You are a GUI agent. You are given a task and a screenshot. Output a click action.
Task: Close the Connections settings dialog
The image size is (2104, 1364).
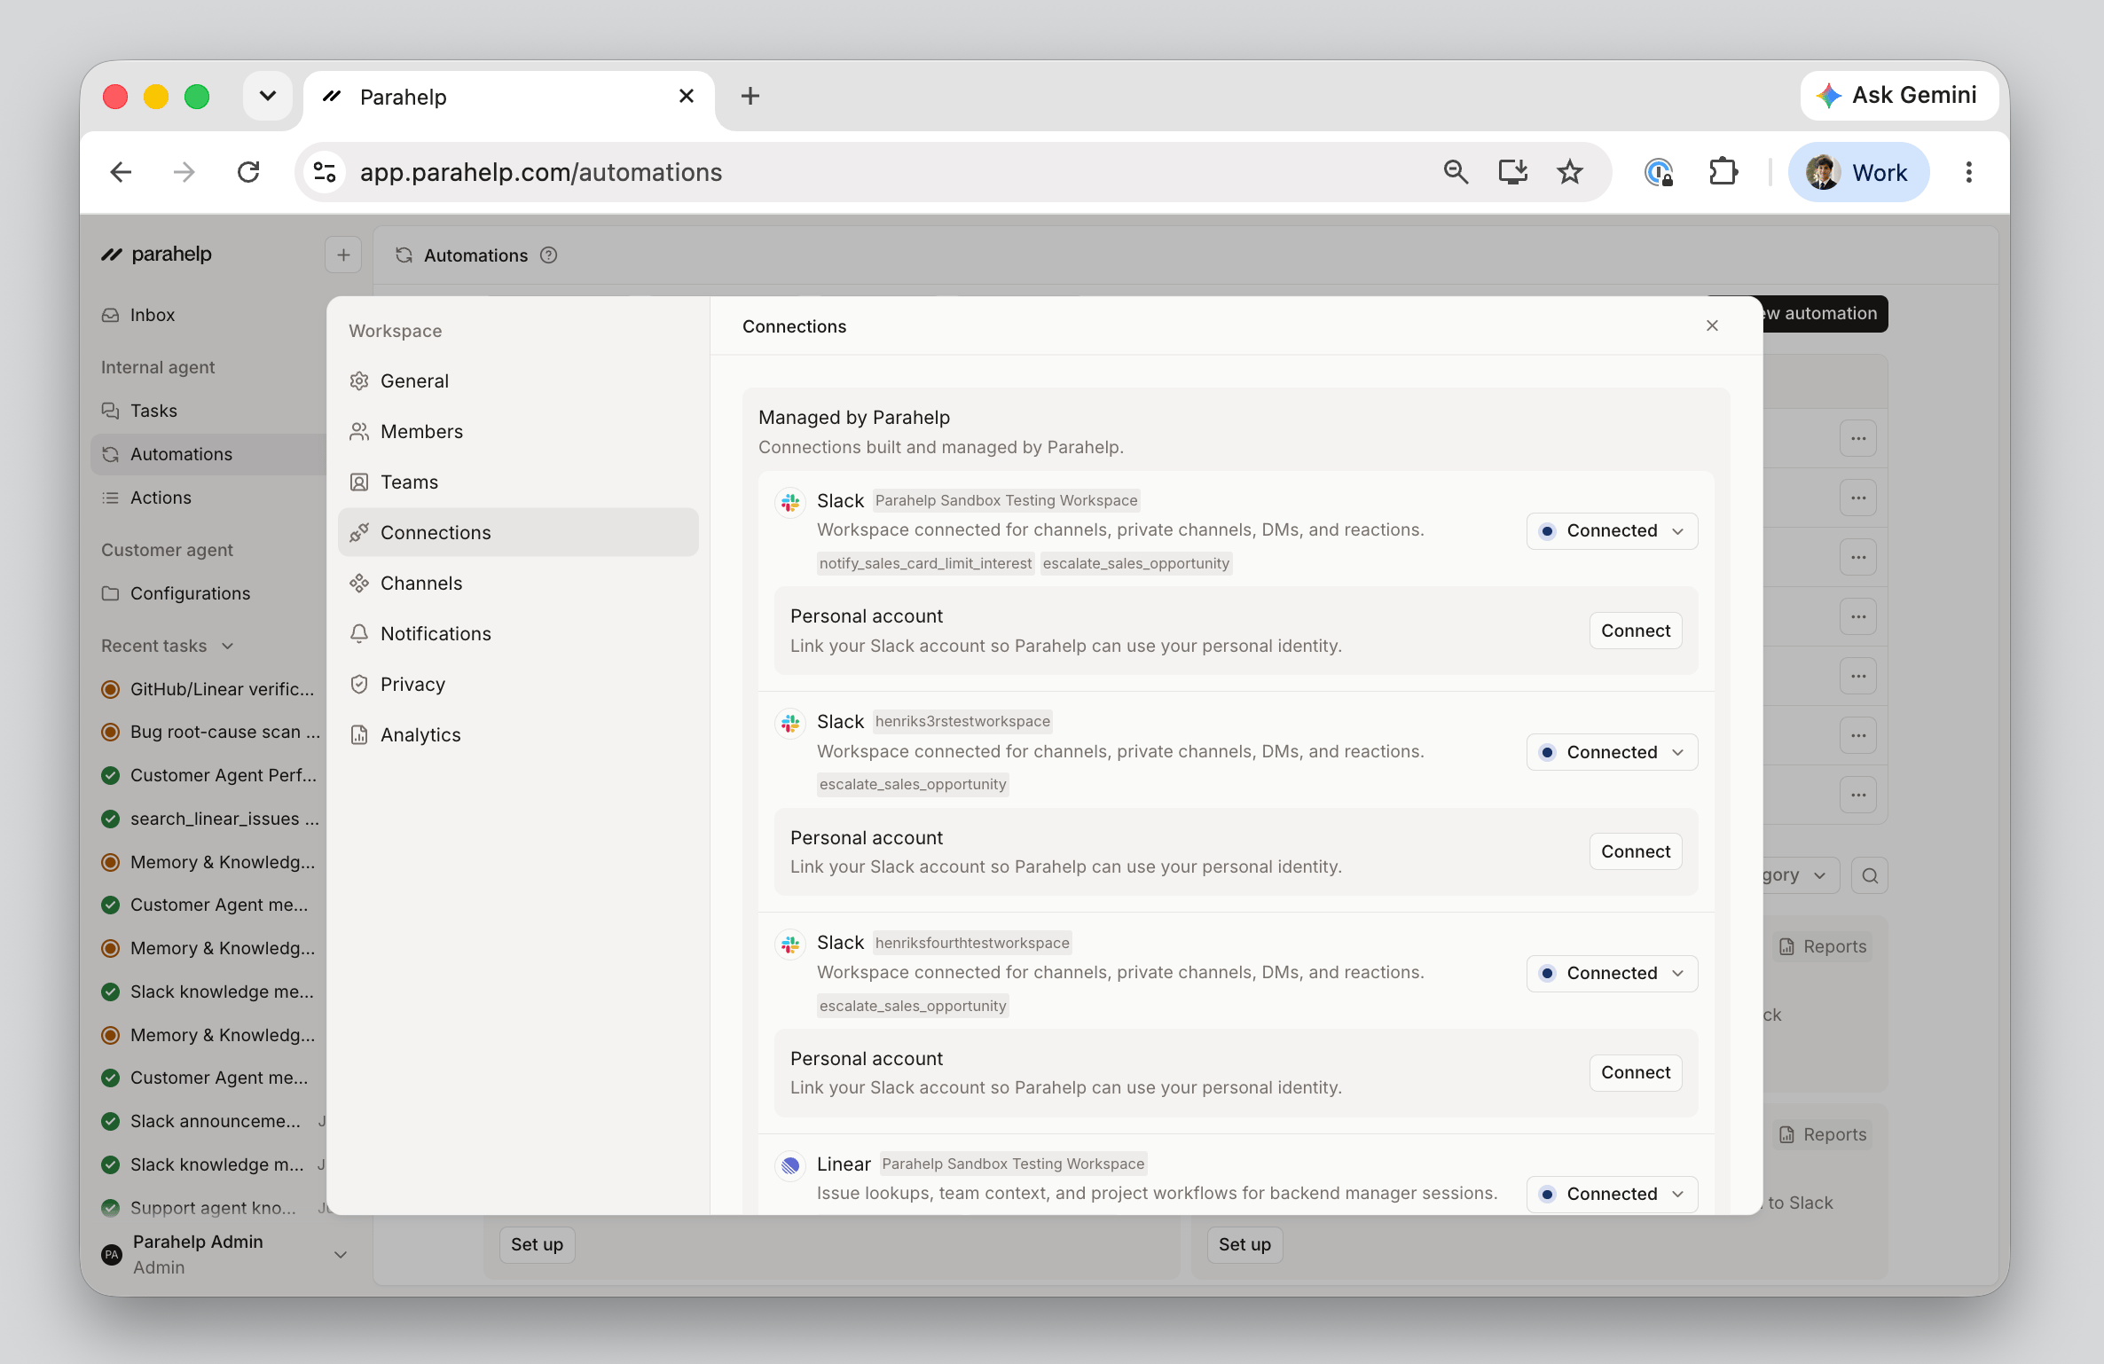tap(1712, 325)
